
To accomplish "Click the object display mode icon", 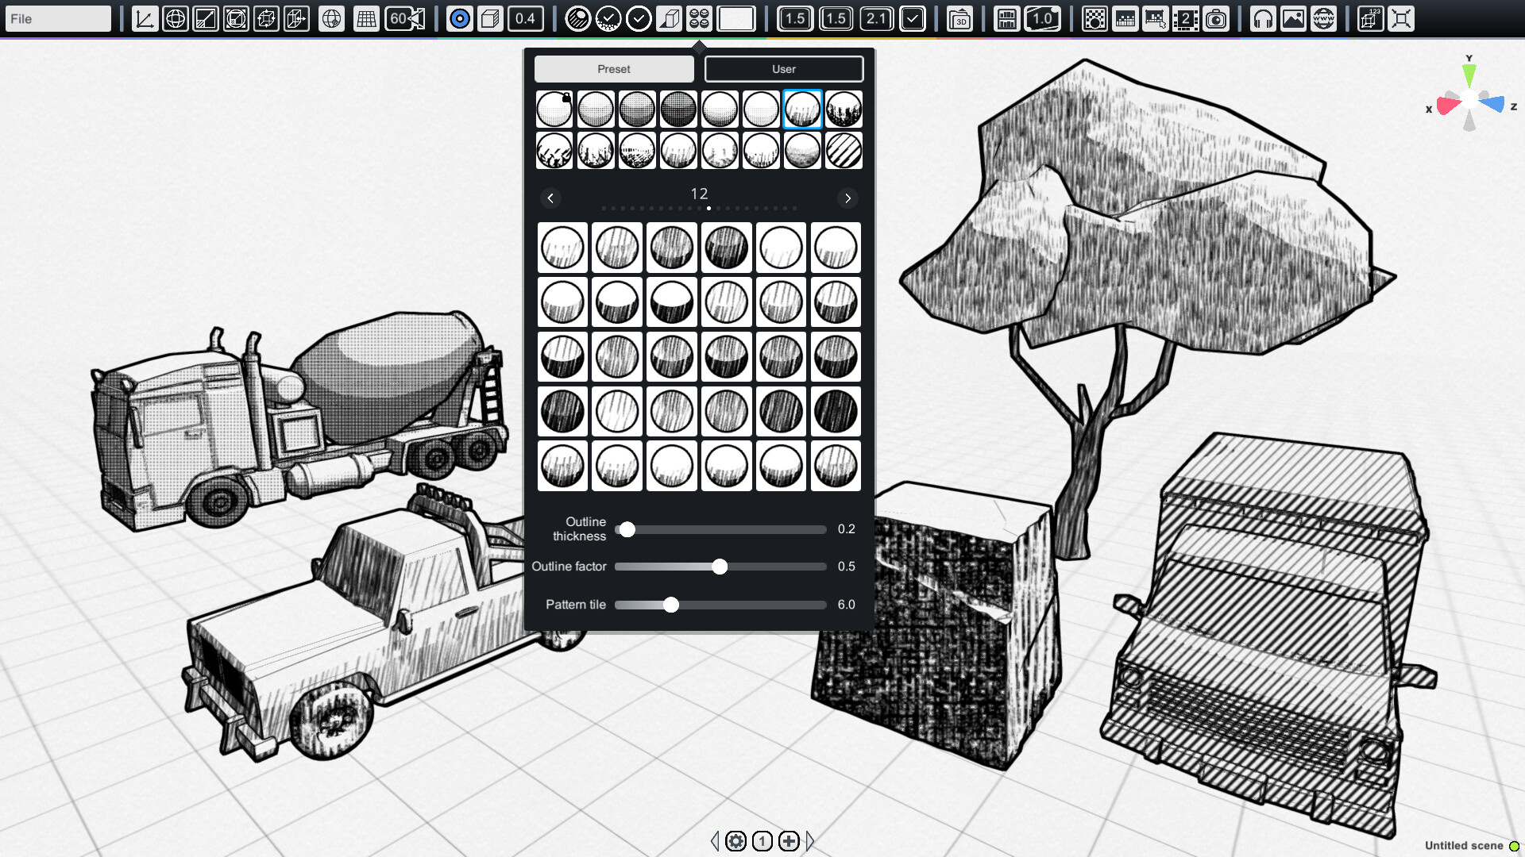I will coord(489,17).
